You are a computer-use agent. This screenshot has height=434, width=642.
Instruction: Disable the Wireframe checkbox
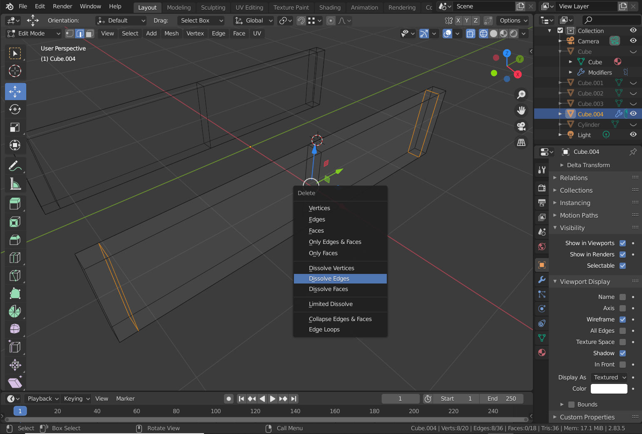tap(623, 319)
